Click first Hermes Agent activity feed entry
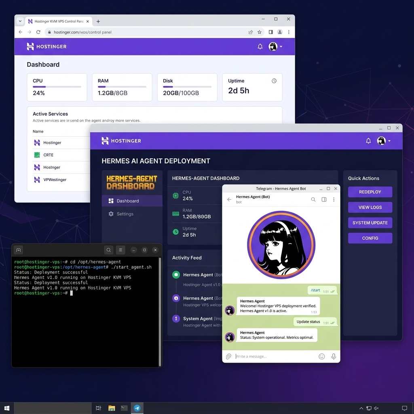Image resolution: width=414 pixels, height=414 pixels. (197, 279)
